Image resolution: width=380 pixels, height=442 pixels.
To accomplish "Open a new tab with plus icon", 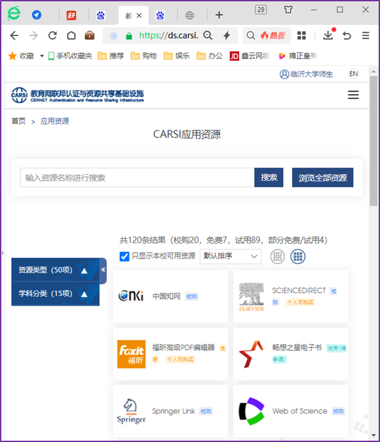I will tap(219, 15).
